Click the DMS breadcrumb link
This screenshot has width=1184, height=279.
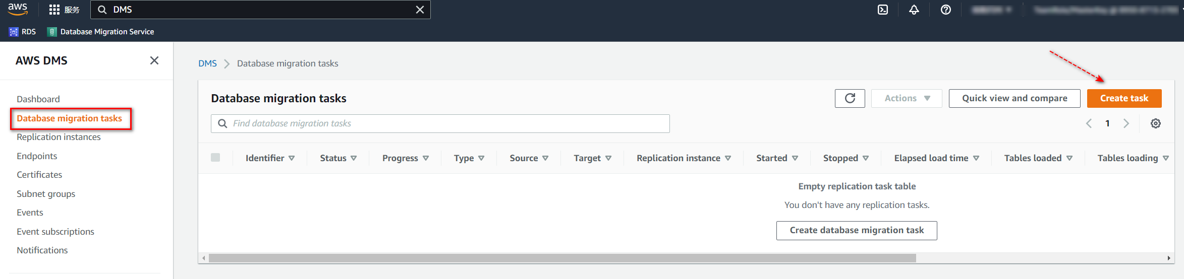pos(207,63)
